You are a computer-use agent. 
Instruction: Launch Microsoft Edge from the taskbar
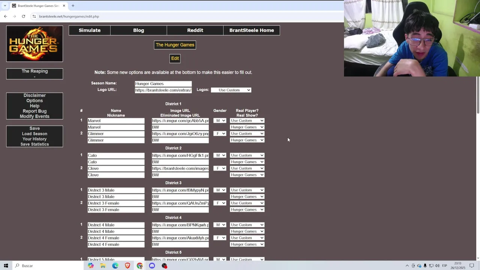pos(115,265)
